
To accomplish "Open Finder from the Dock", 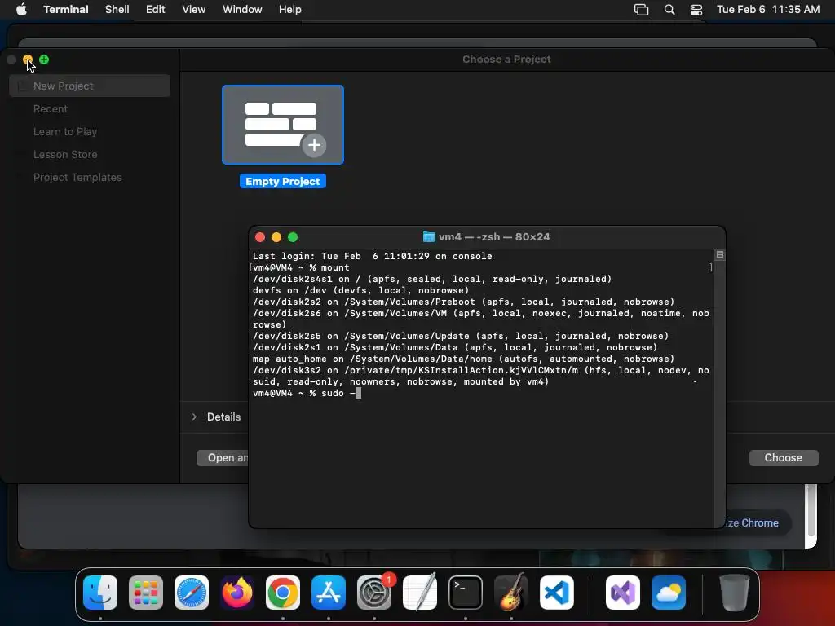I will tap(100, 593).
